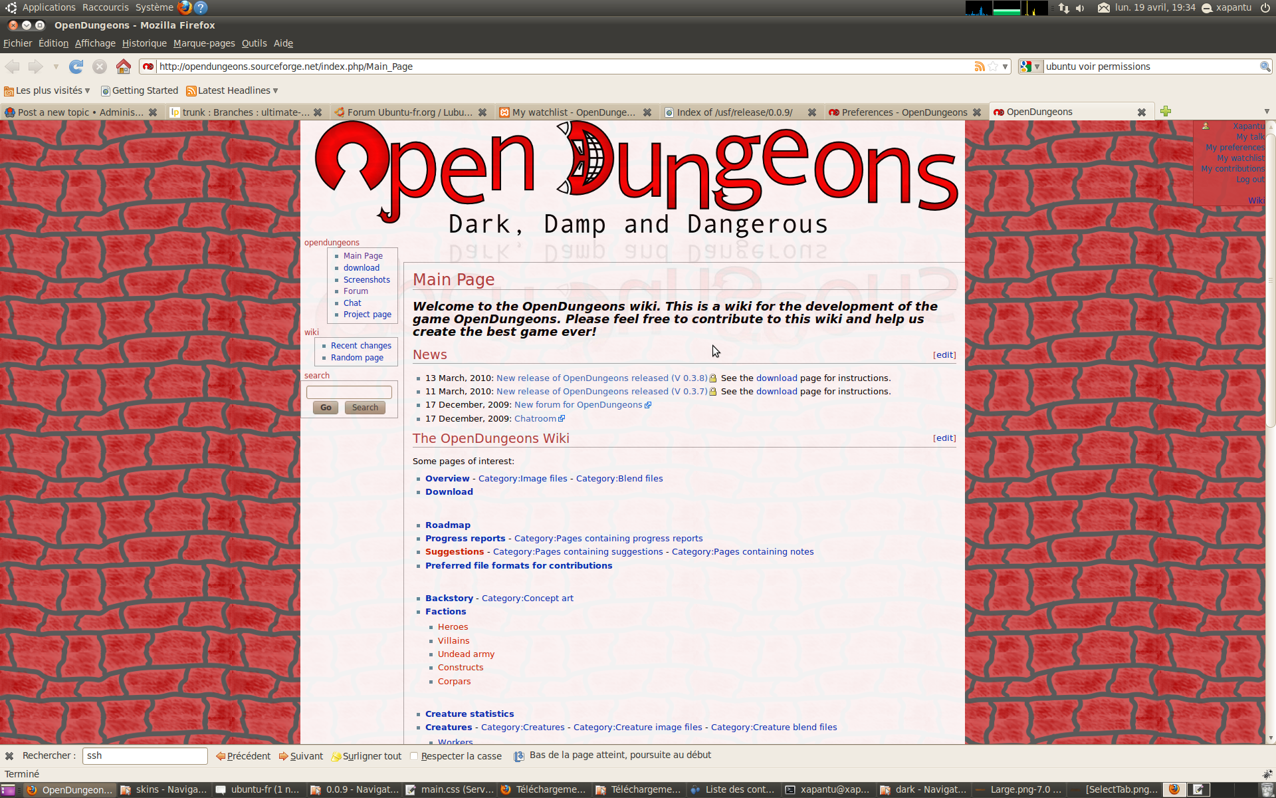This screenshot has height=798, width=1276.
Task: Click the RSS feed icon in address bar
Action: (979, 66)
